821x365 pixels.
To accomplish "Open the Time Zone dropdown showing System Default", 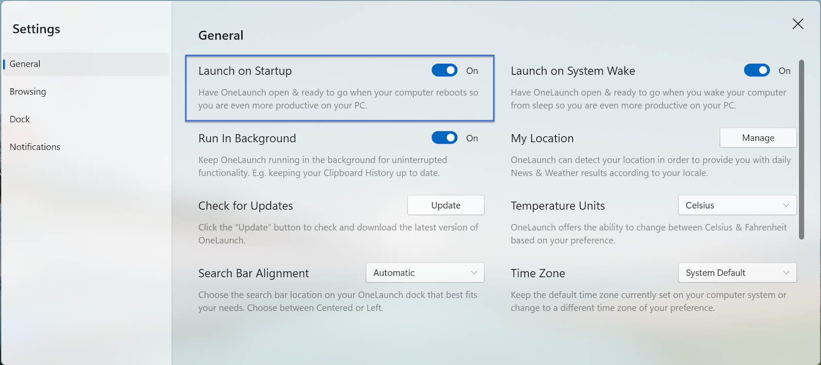I will coord(737,273).
